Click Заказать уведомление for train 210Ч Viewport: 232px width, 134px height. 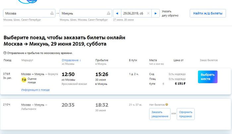(x=160, y=114)
